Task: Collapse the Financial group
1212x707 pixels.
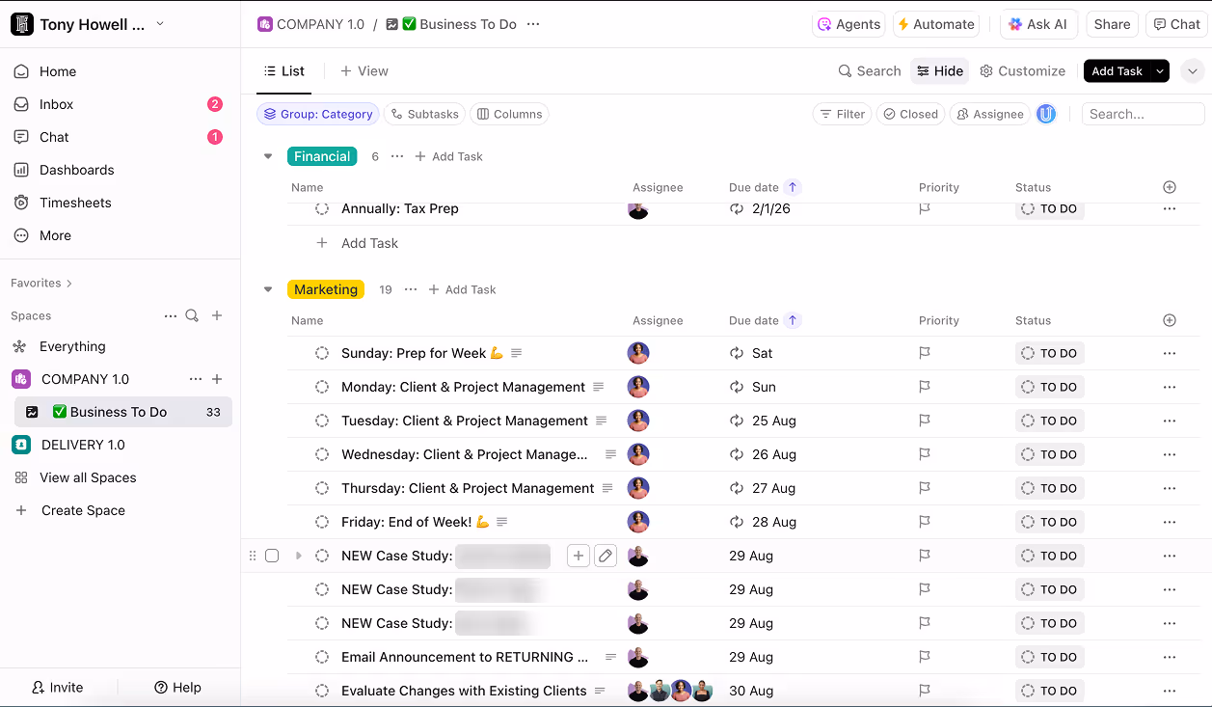Action: click(x=268, y=156)
